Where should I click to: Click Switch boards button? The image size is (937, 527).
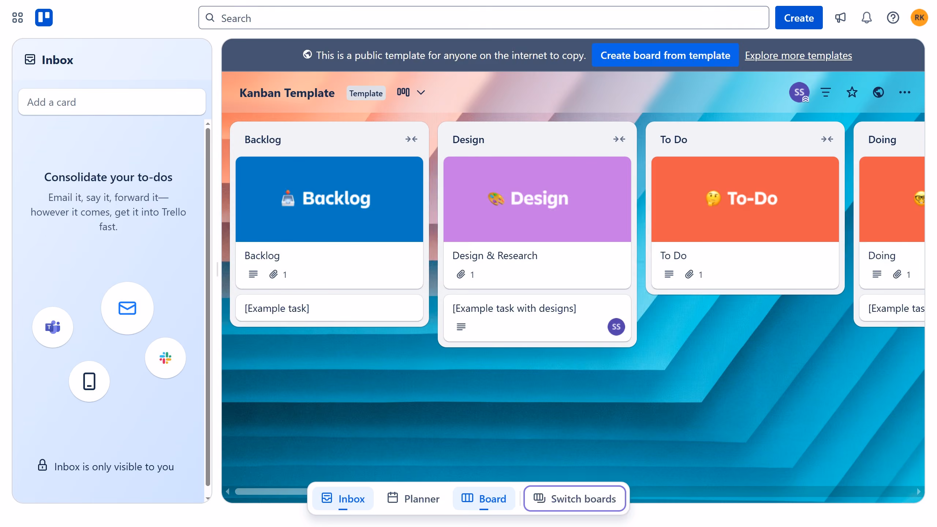[x=575, y=498]
